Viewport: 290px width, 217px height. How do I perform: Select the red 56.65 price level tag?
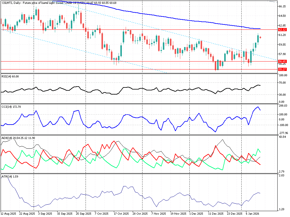point(282,62)
